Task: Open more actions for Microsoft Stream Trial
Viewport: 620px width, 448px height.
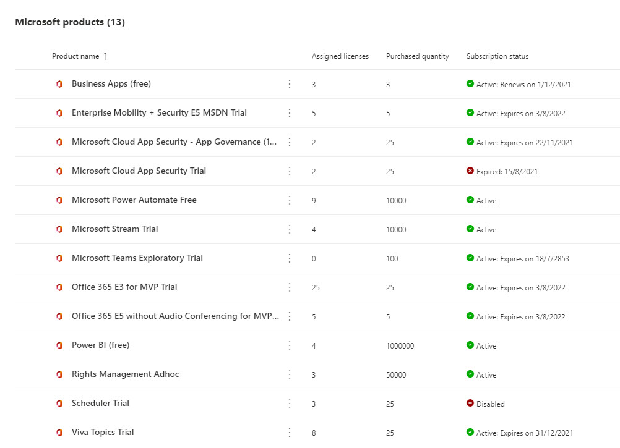Action: point(290,229)
